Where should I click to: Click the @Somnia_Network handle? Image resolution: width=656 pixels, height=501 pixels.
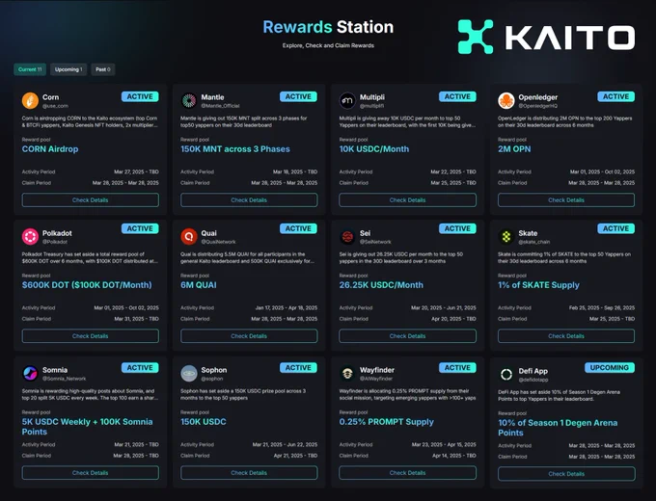pos(64,379)
